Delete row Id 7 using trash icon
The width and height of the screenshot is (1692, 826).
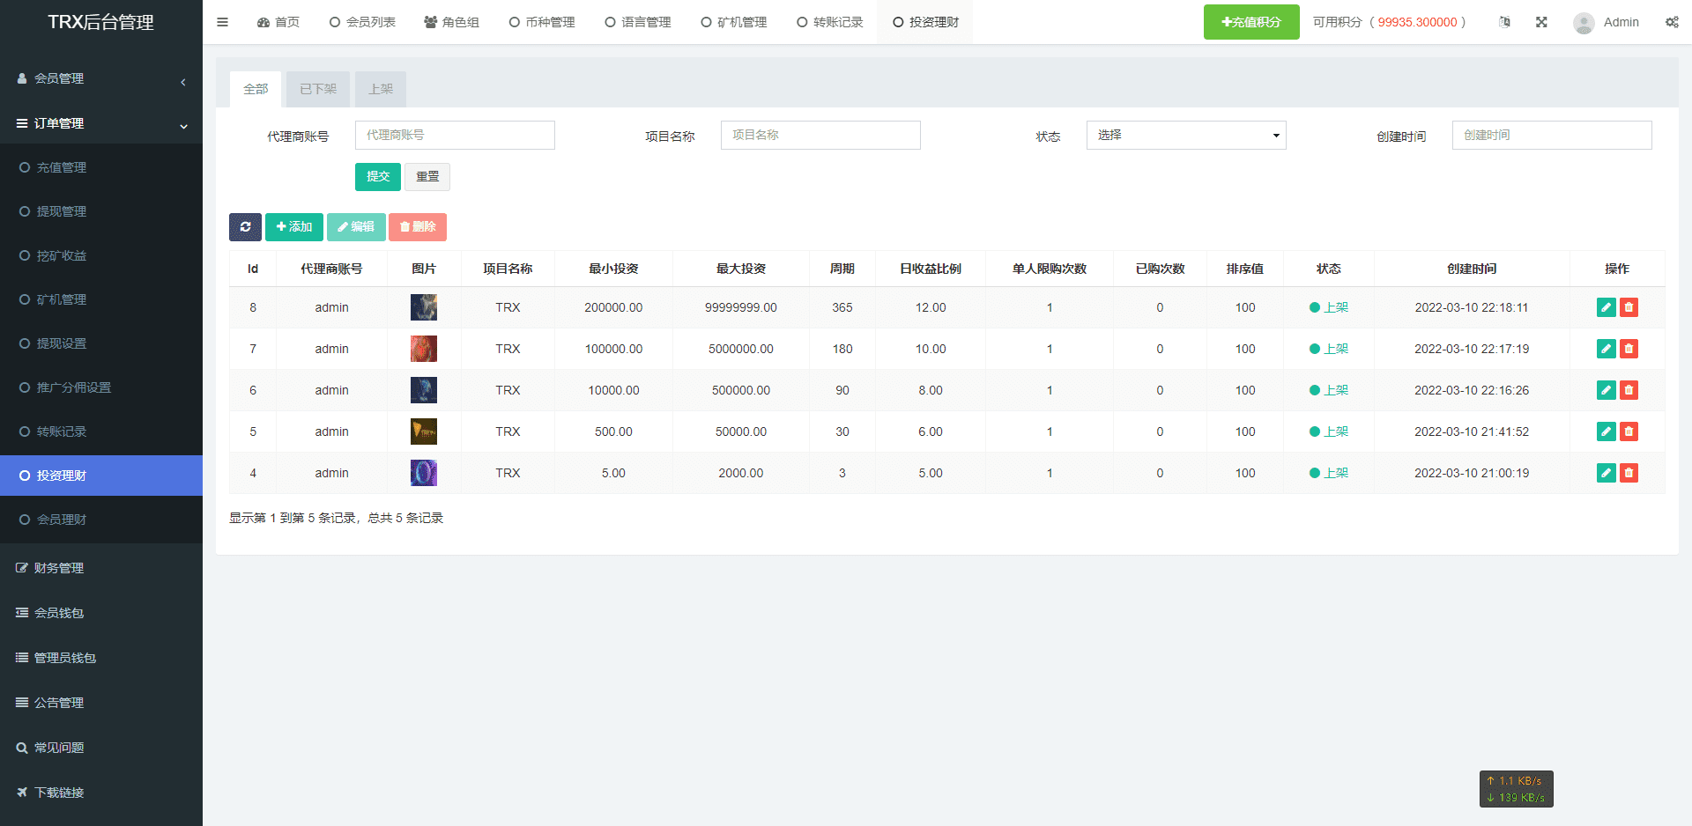point(1629,349)
